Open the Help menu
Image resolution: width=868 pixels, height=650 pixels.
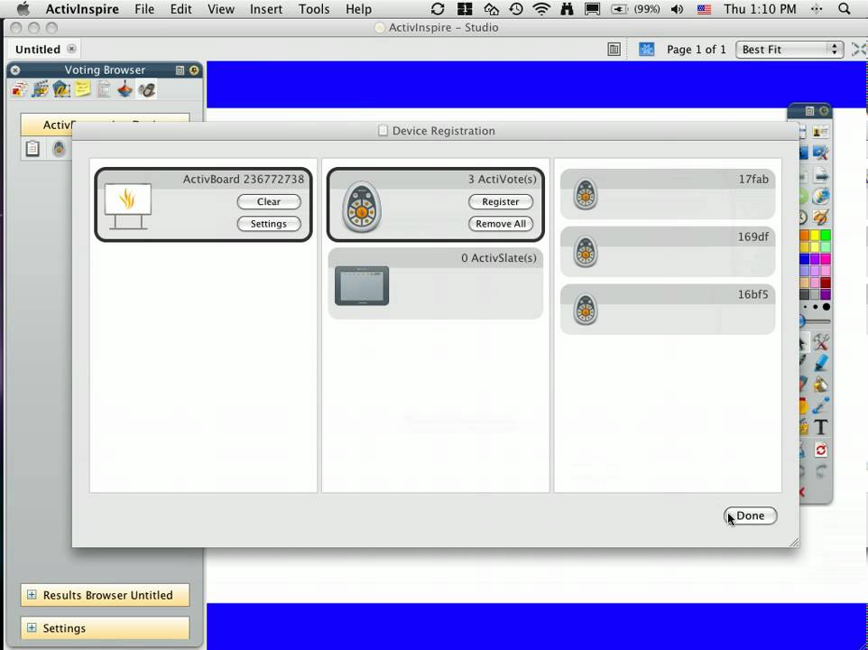359,9
